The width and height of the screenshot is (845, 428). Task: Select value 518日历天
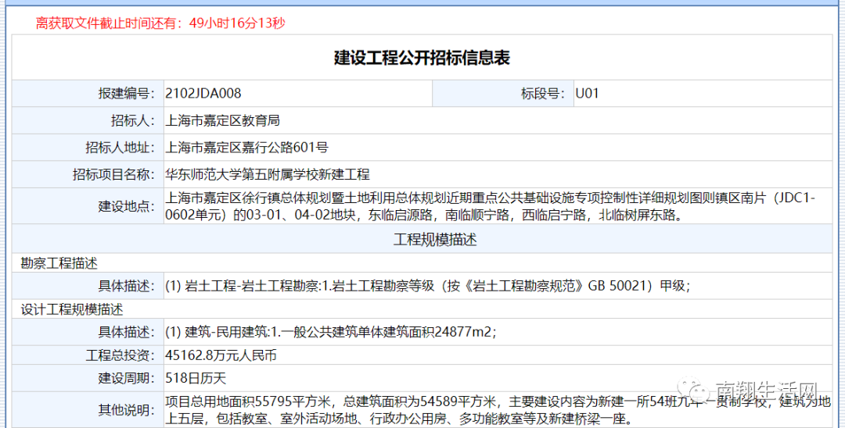pos(196,378)
